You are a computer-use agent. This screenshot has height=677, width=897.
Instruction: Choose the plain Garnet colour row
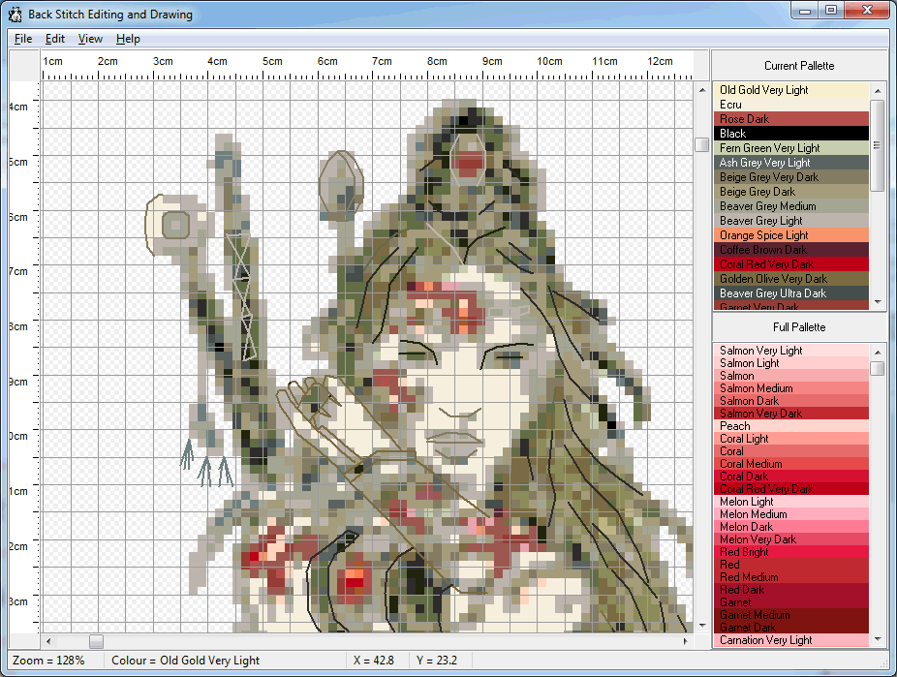[791, 602]
